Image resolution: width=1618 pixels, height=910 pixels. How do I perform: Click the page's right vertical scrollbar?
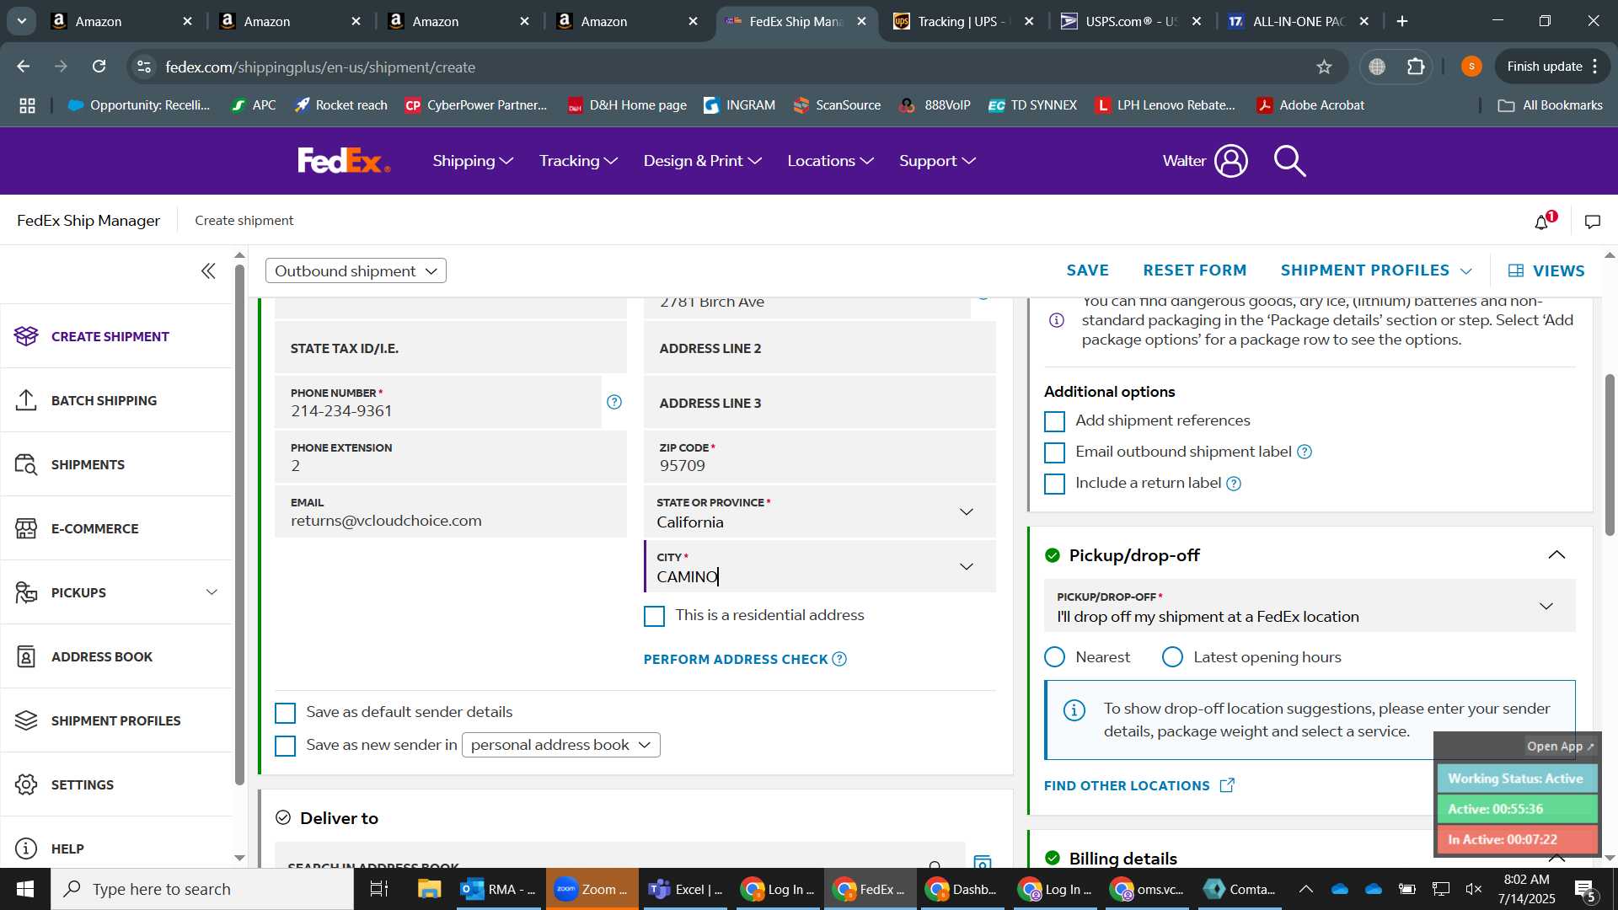[1610, 455]
